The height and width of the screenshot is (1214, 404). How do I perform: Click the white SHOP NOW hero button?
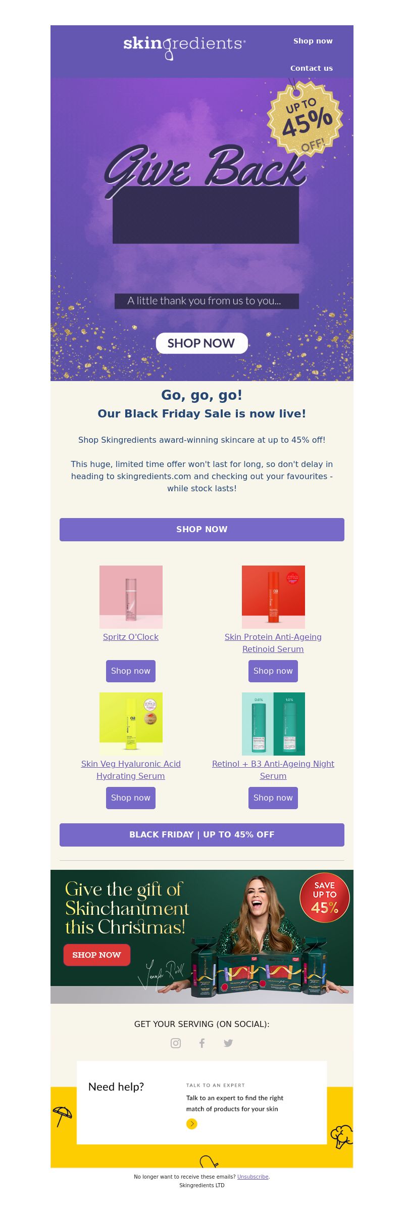(x=202, y=343)
